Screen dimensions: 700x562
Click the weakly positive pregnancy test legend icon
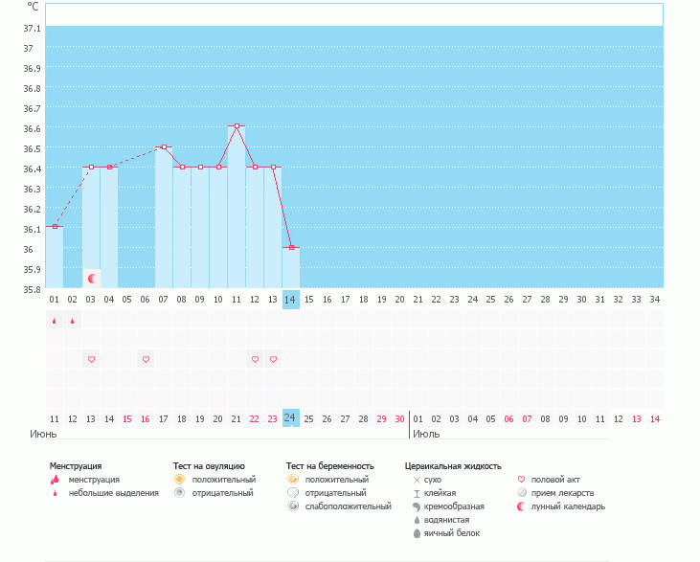[x=293, y=506]
